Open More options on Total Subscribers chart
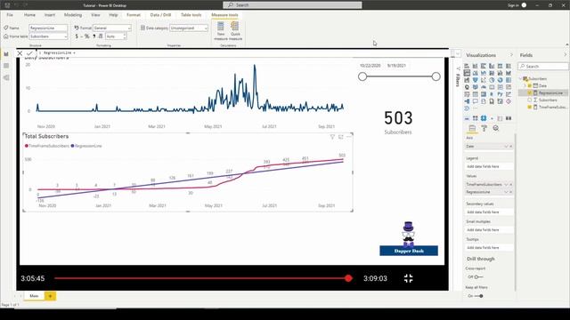This screenshot has height=320, width=570. pyautogui.click(x=349, y=137)
